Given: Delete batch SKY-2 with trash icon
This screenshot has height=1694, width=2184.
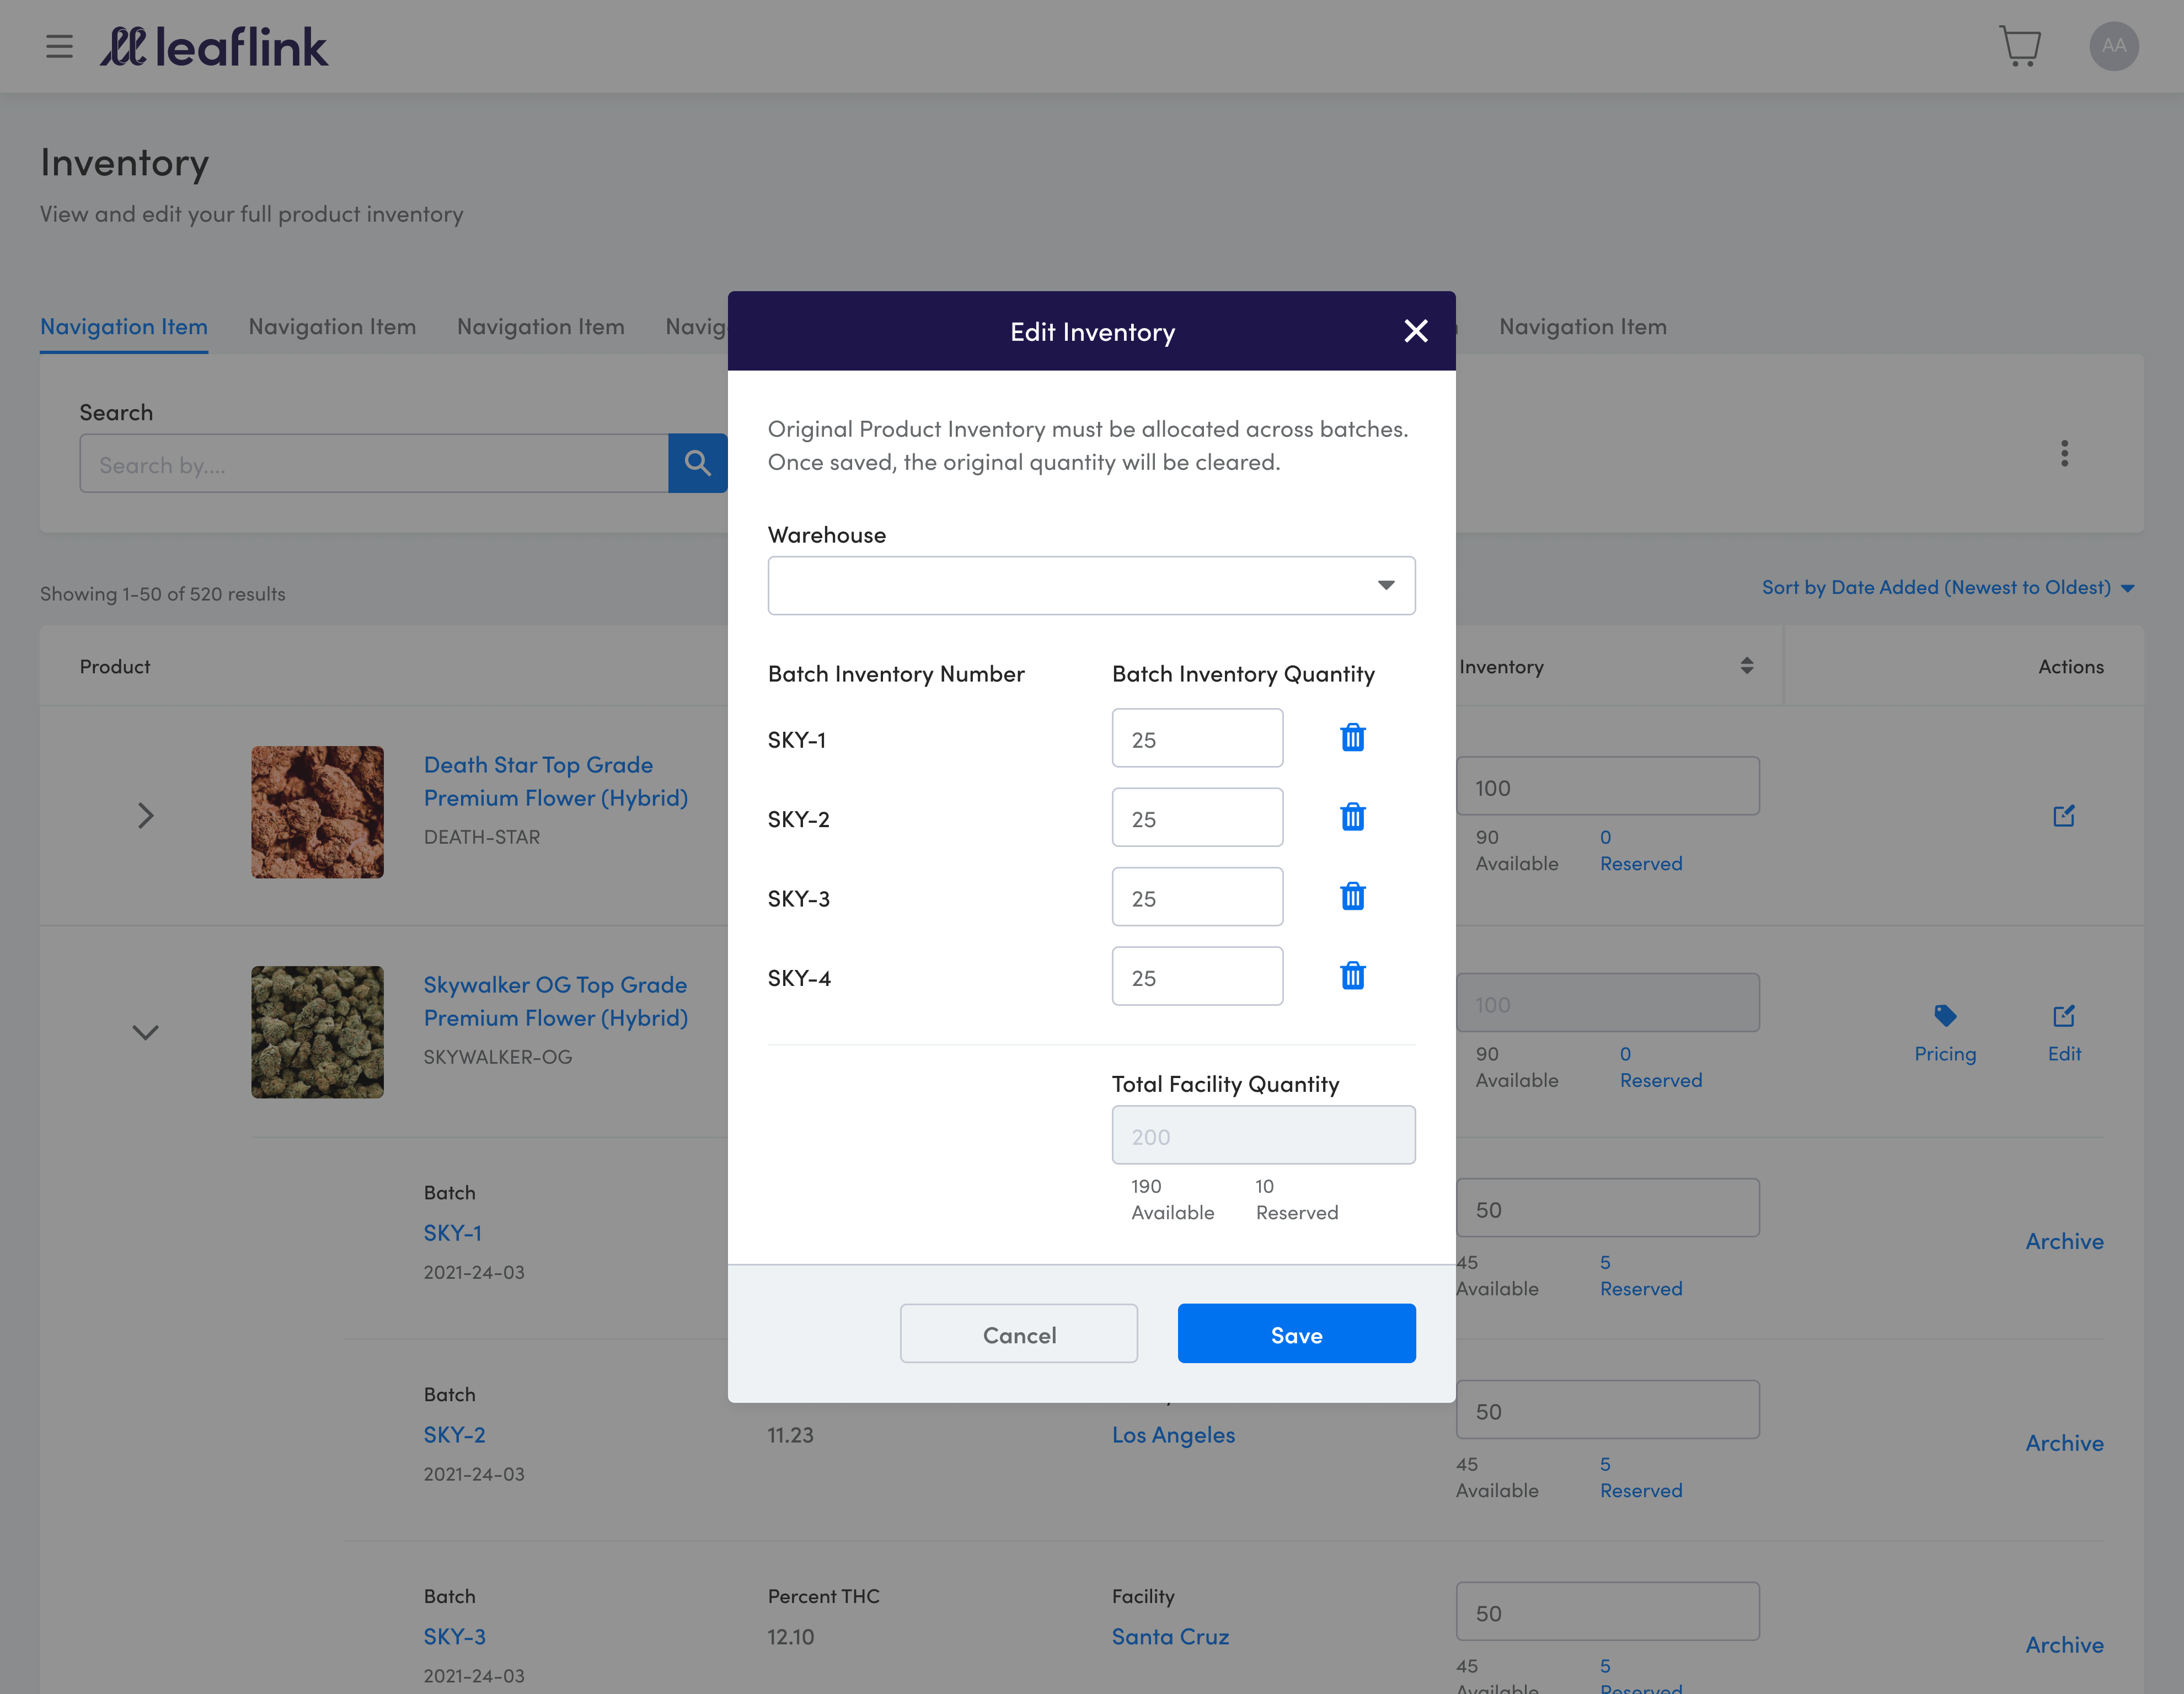Looking at the screenshot, I should (x=1352, y=817).
